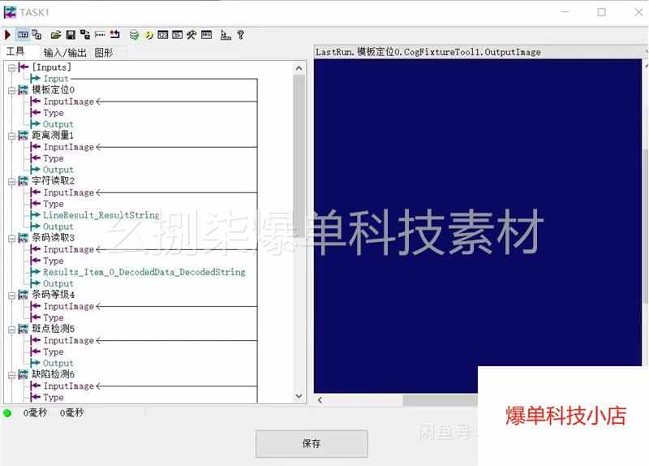Click the tree scrollbar down arrow
This screenshot has width=649, height=466.
pos(299,396)
